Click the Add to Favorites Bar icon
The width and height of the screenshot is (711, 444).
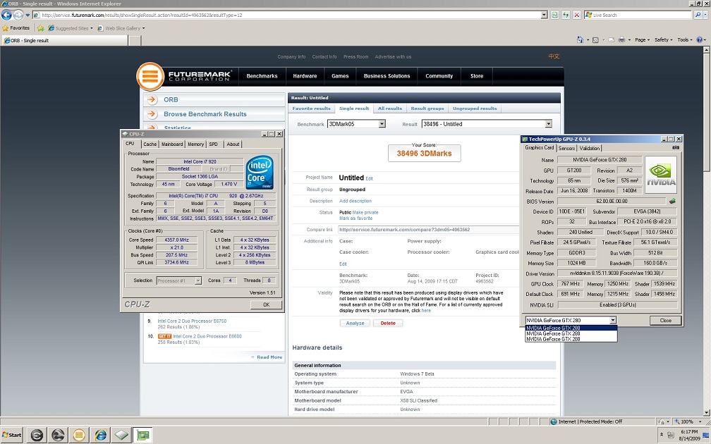click(40, 28)
